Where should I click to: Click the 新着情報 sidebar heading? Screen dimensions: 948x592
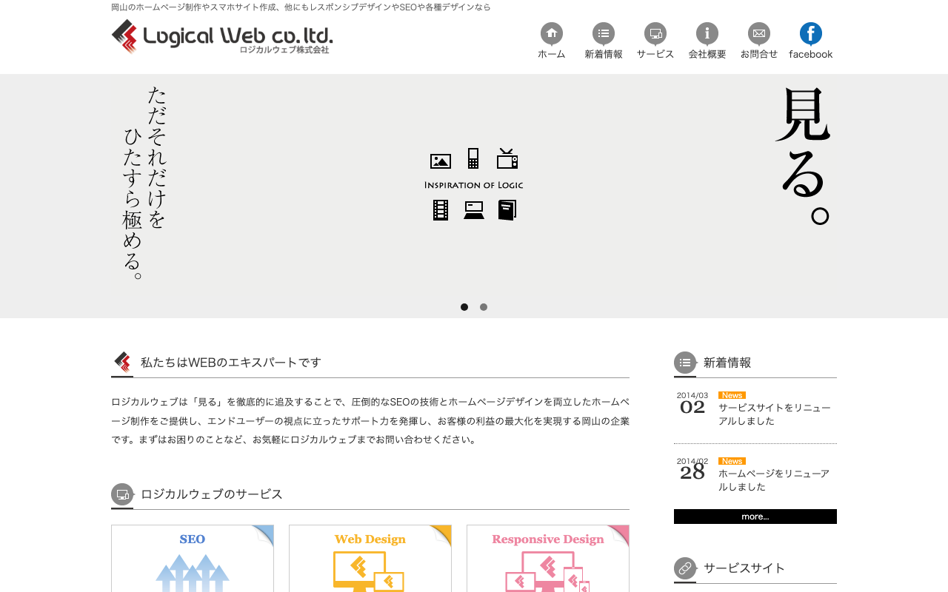tap(727, 363)
